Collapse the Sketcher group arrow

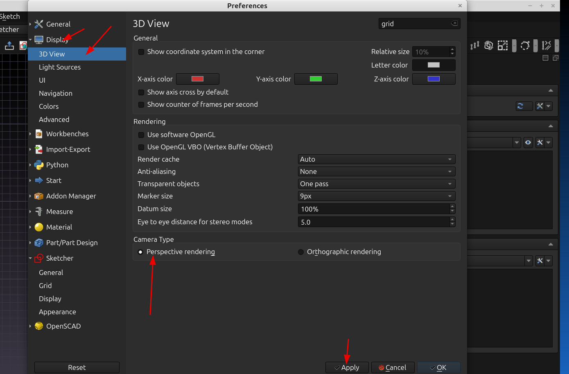30,258
